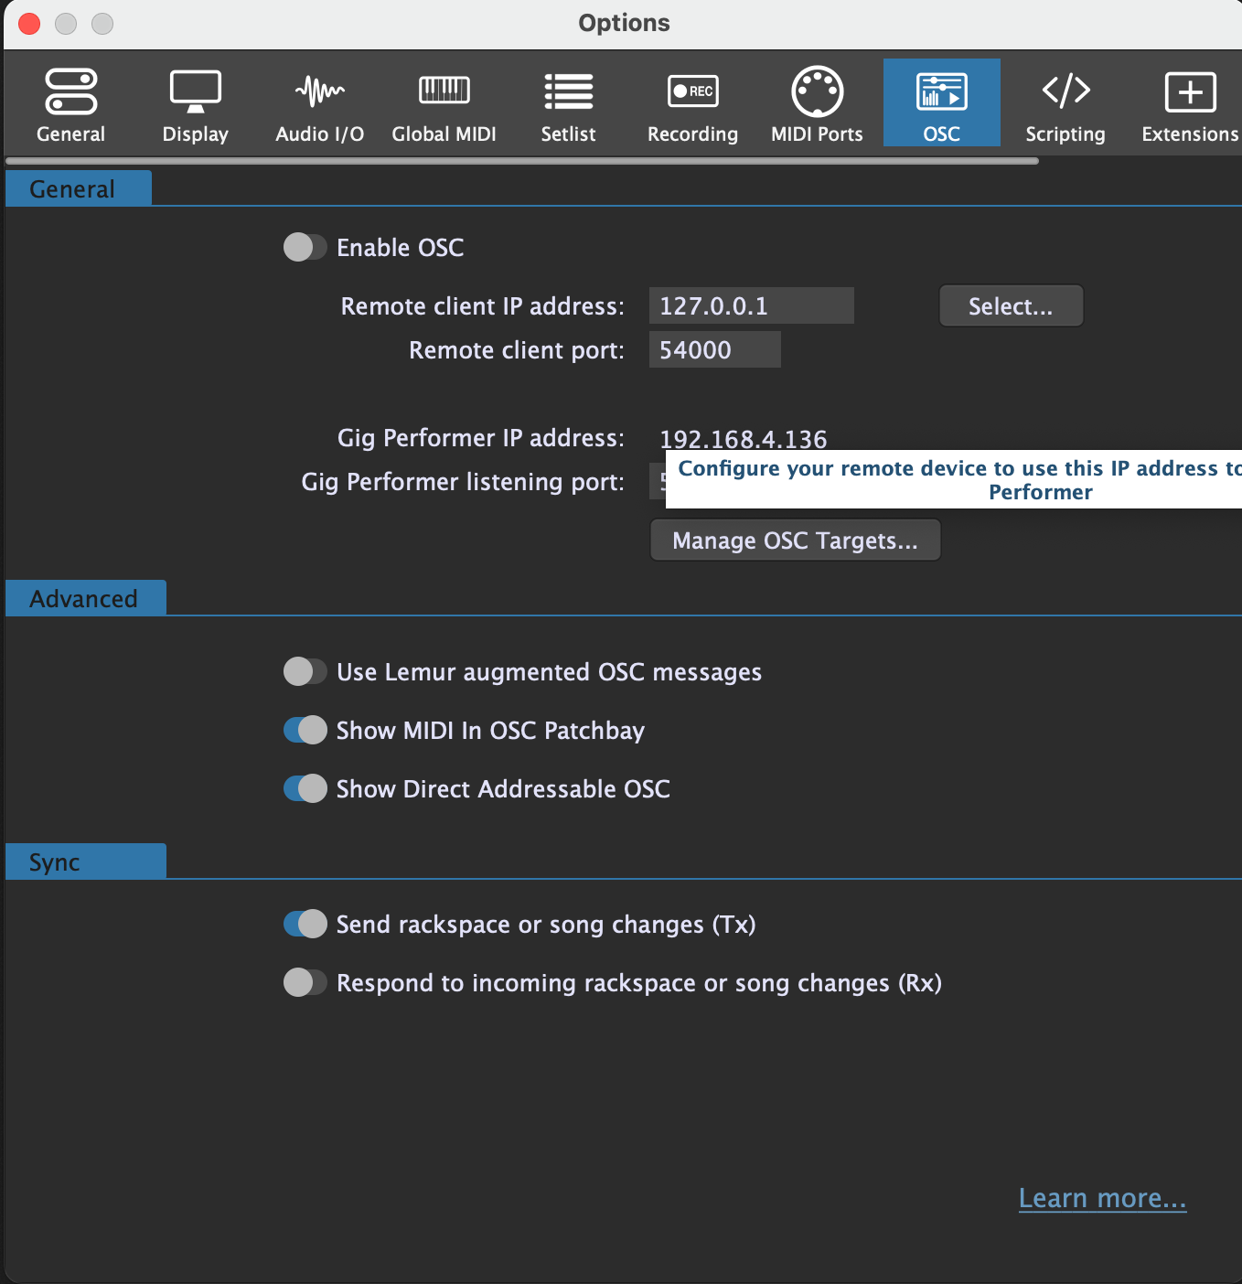Follow the Learn more... link
The image size is (1242, 1284).
click(x=1102, y=1198)
